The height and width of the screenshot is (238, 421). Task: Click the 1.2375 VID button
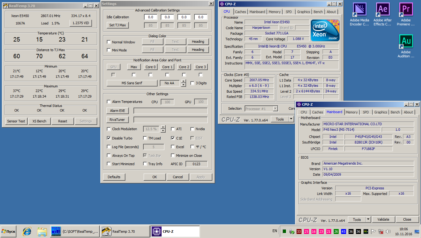[x=80, y=23]
